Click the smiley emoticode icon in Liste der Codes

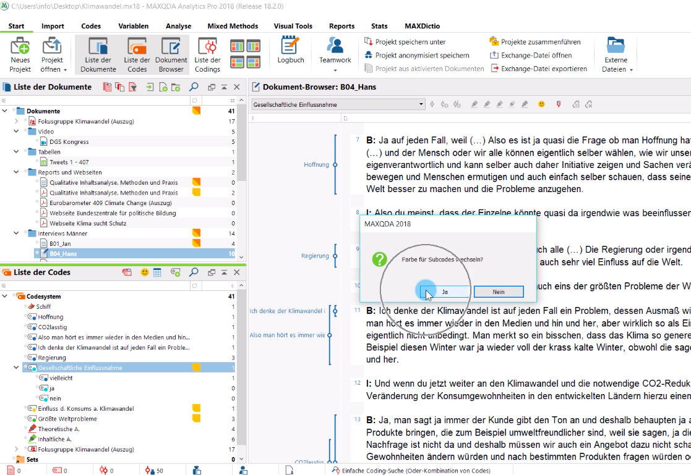145,272
